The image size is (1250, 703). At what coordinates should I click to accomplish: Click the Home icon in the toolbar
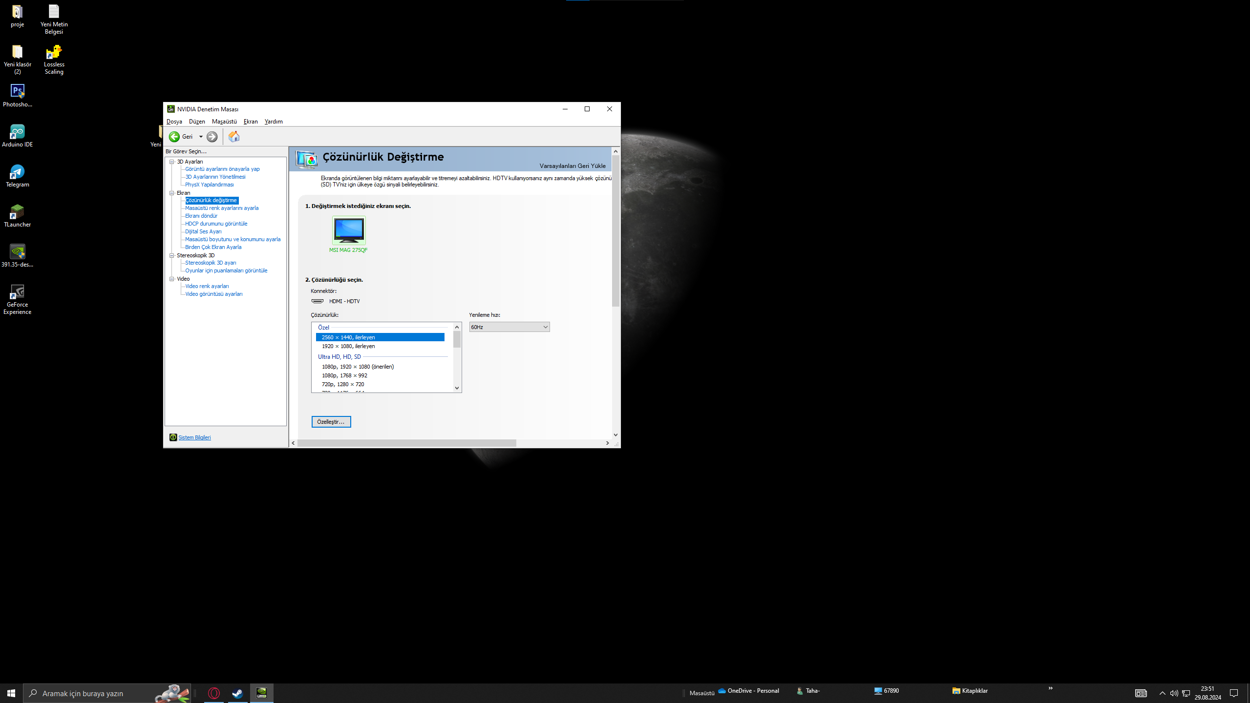234,137
